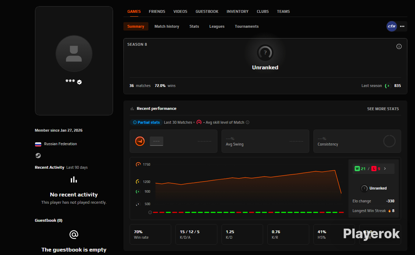Click the Unranked question mark skill badge
The image size is (415, 255).
tap(265, 52)
